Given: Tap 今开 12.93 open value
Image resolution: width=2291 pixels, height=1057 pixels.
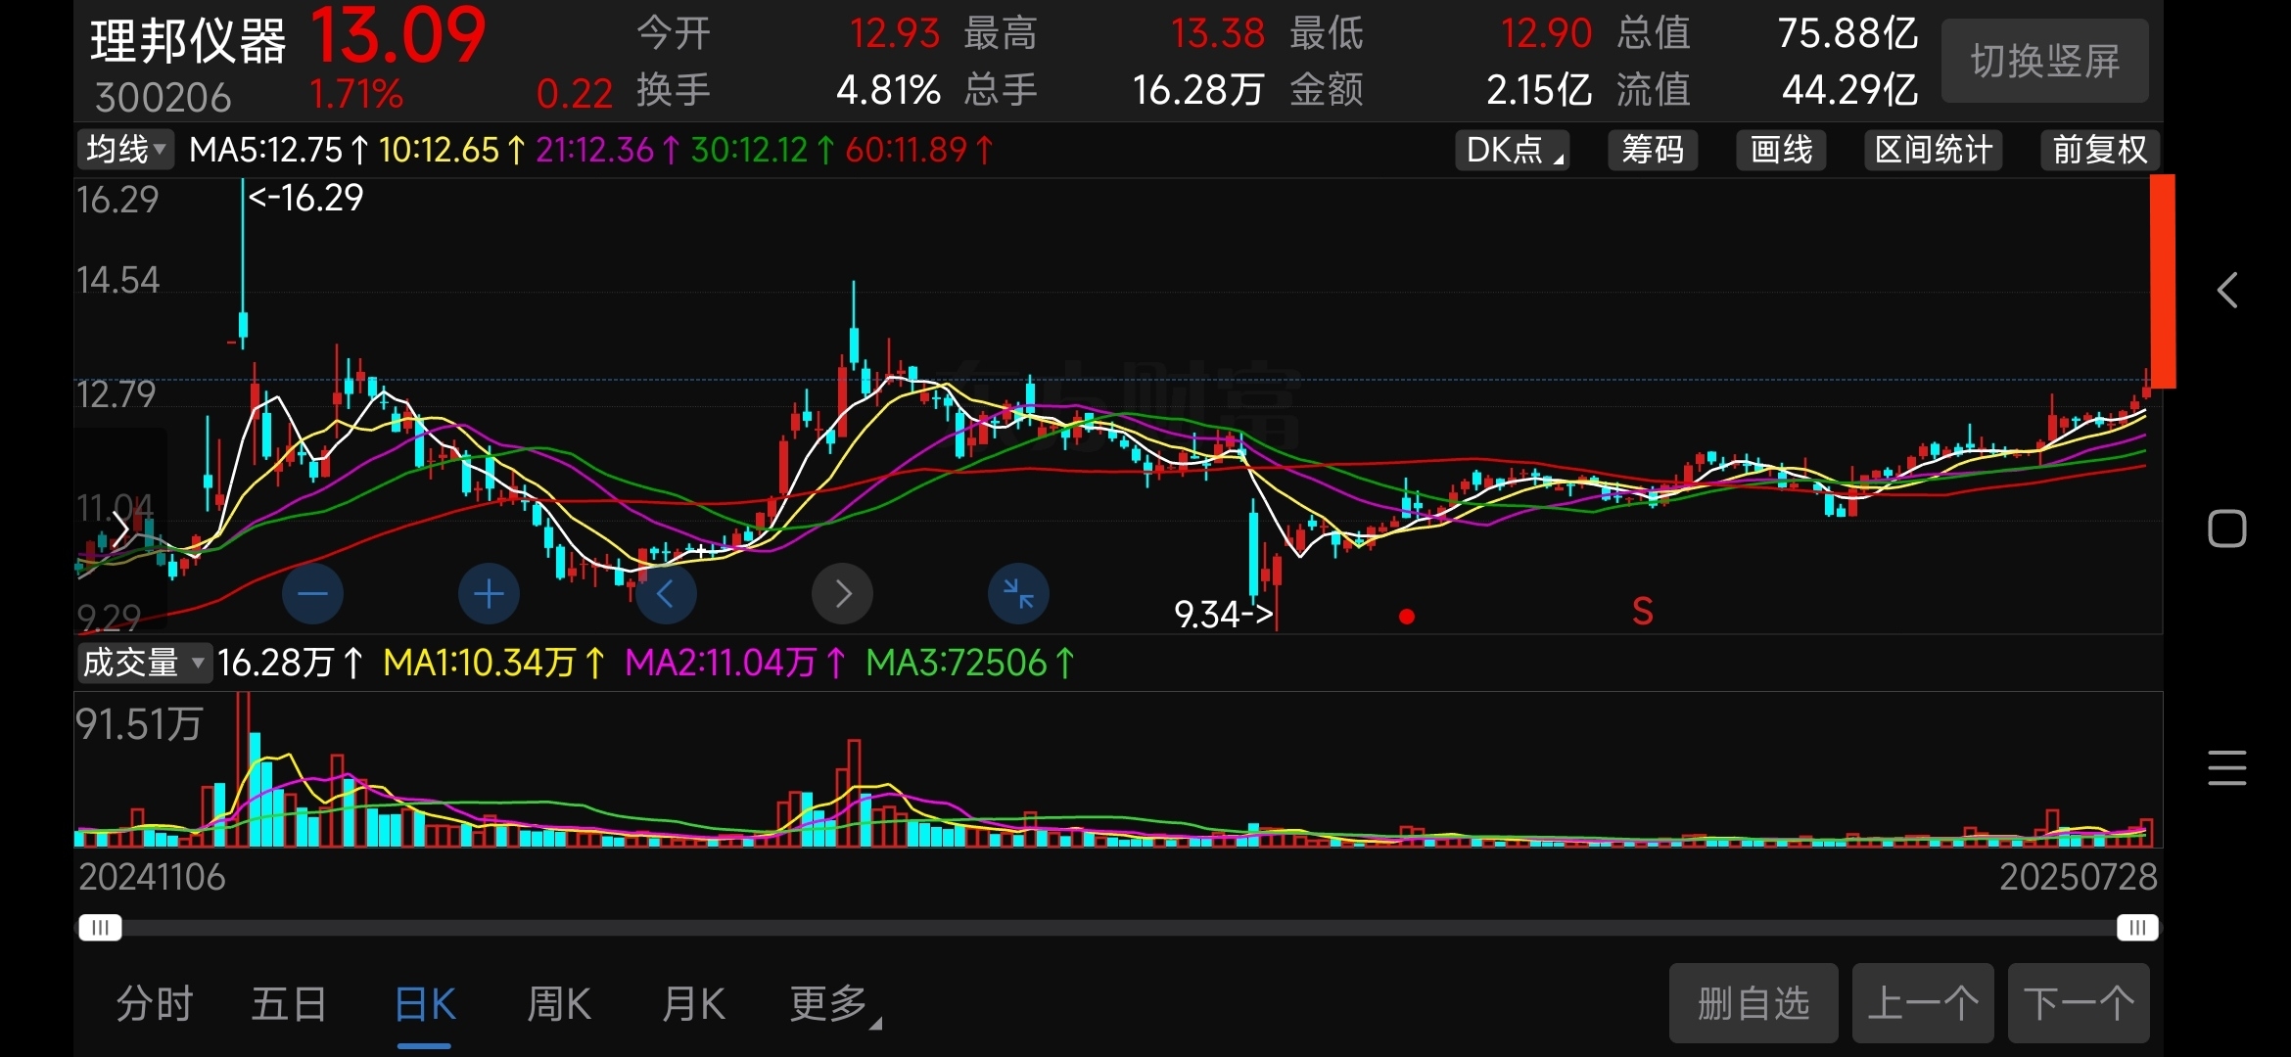Looking at the screenshot, I should tap(894, 33).
